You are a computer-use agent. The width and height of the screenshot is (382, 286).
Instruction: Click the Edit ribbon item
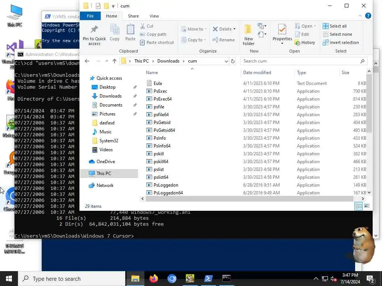coord(302,34)
